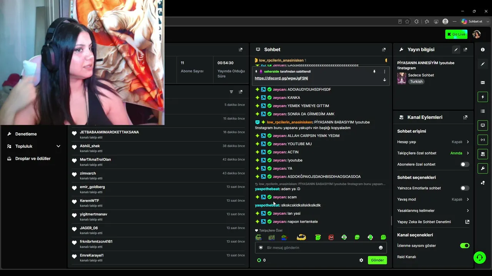This screenshot has width=492, height=276.
Task: Open Yapay Zeka ile Sohbet Denetimi external link
Action: coord(467,222)
